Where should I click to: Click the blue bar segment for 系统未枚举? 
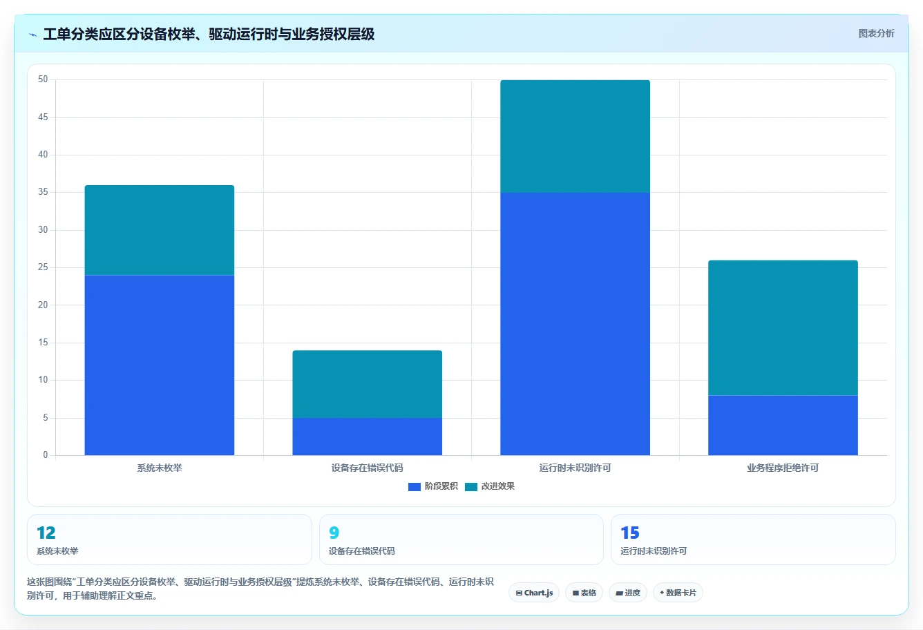pos(160,365)
